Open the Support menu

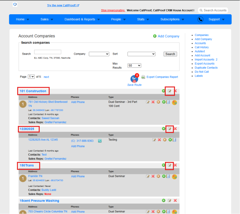pyautogui.click(x=216, y=19)
